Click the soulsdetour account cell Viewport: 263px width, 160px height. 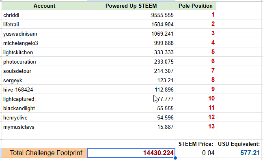click(x=45, y=71)
